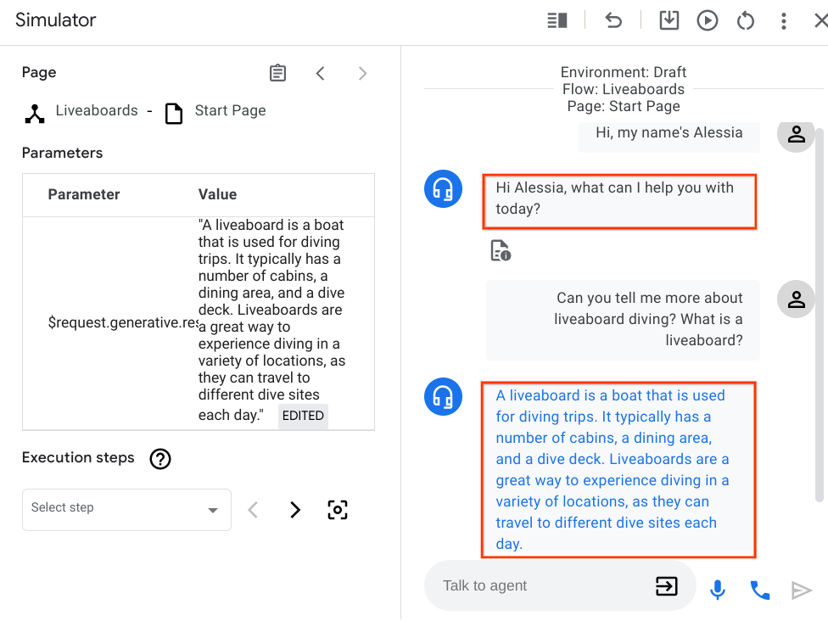
Task: Open the Select step dropdown
Action: coord(126,510)
